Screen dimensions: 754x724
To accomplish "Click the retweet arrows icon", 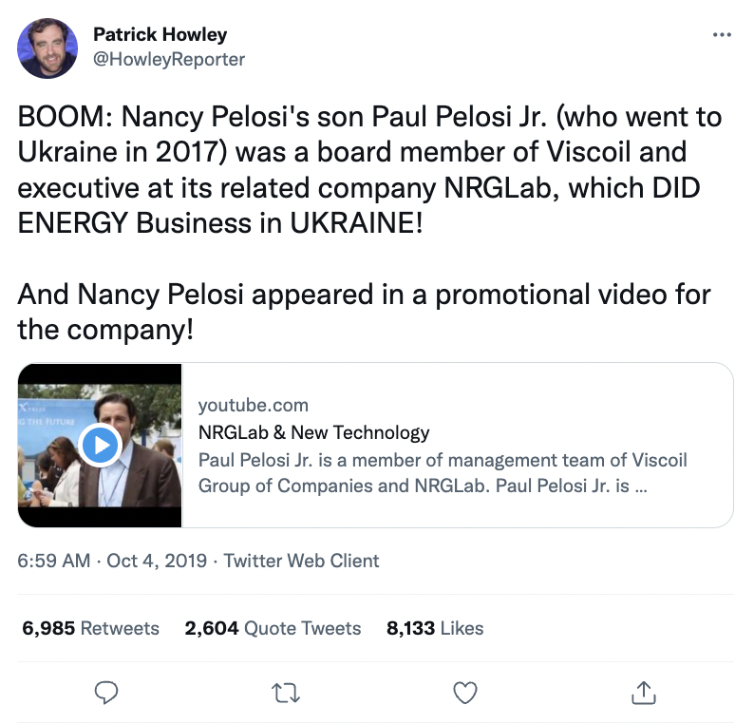I will click(284, 693).
